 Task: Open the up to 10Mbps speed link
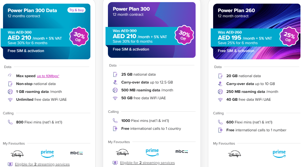pyautogui.click(x=48, y=76)
